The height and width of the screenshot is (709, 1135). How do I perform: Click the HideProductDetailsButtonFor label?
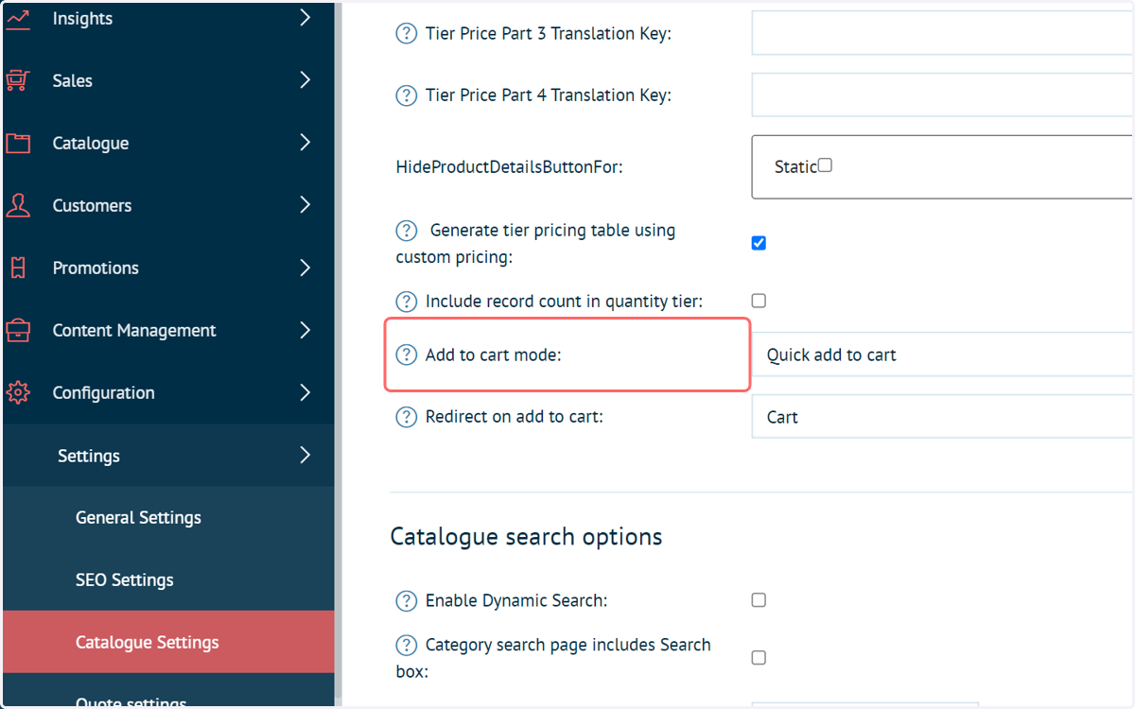coord(510,167)
